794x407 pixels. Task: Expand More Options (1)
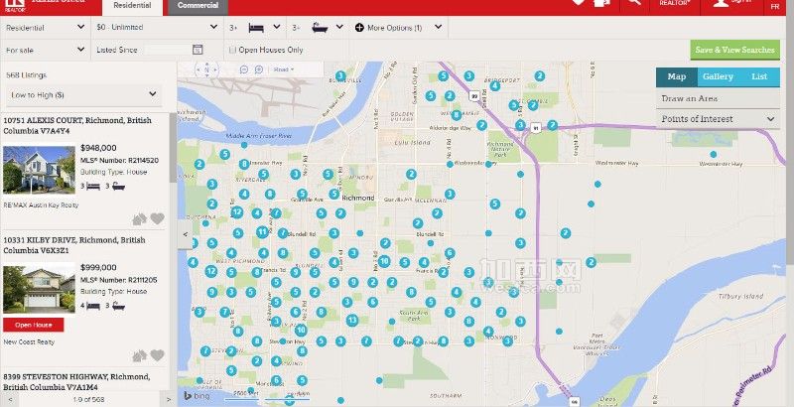coord(399,28)
